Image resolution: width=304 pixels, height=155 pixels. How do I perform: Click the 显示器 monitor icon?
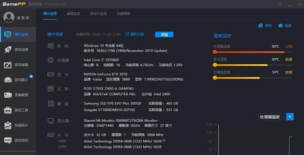(x=51, y=121)
